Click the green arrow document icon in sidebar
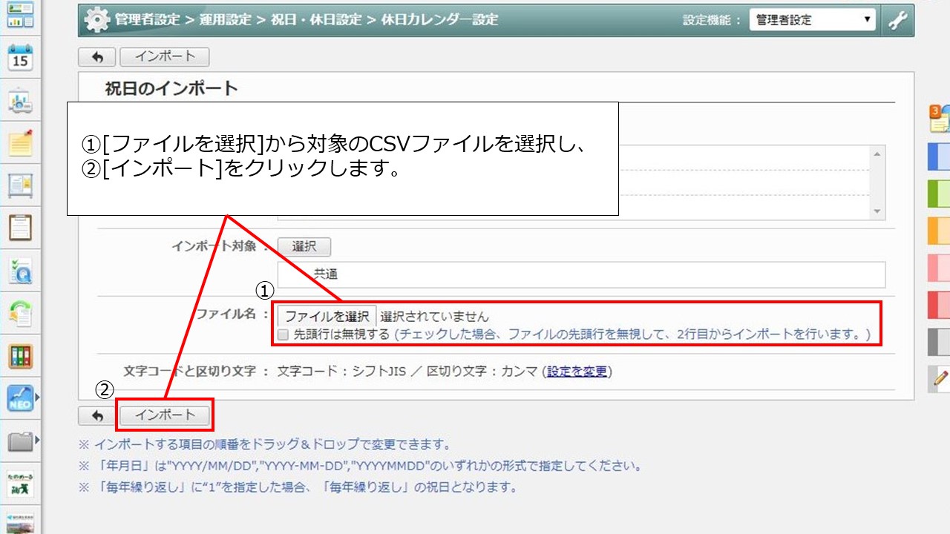The height and width of the screenshot is (534, 950). (x=20, y=313)
